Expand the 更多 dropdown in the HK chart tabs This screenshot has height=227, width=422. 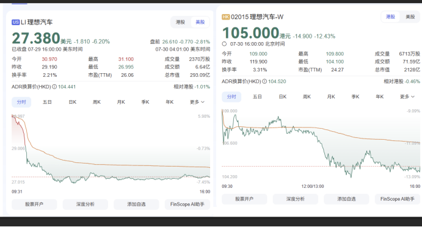click(407, 96)
